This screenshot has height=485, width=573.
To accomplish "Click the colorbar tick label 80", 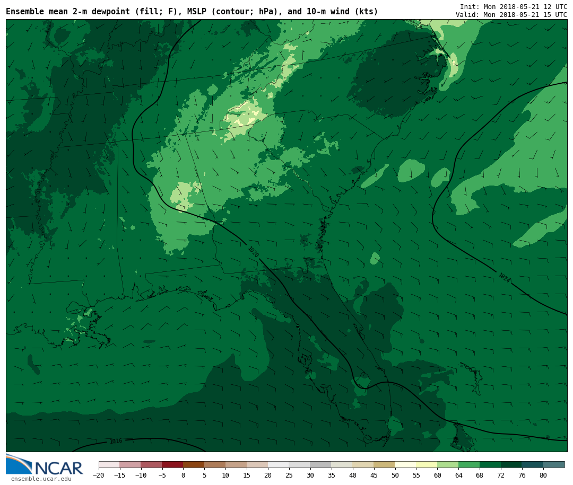I will point(543,475).
